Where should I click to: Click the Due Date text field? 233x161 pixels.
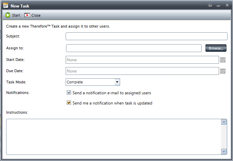142,71
